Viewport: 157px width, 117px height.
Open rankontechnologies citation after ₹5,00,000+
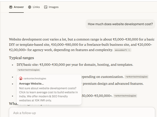click(x=125, y=96)
